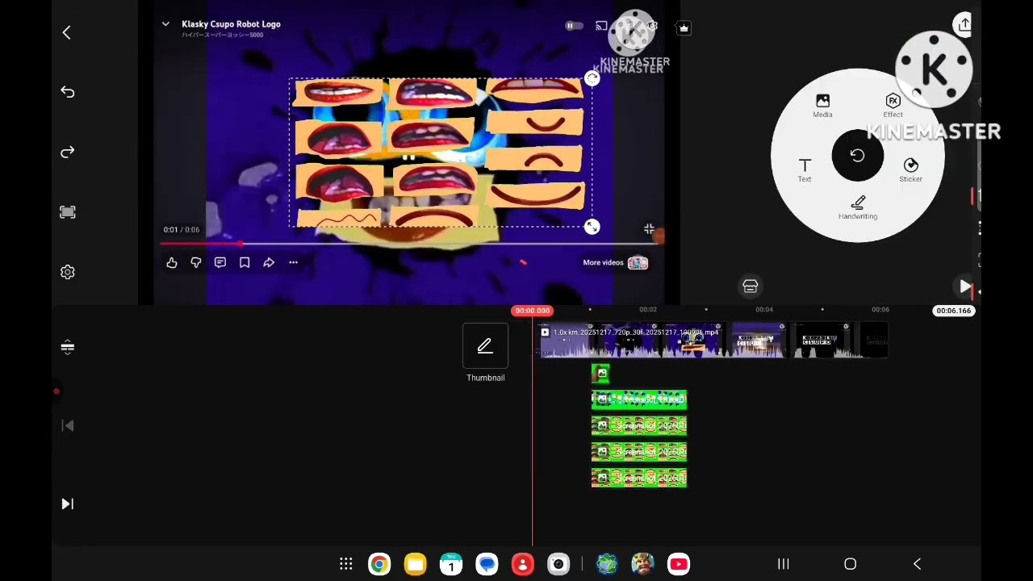Open project settings gear
Image resolution: width=1033 pixels, height=581 pixels.
pos(68,273)
